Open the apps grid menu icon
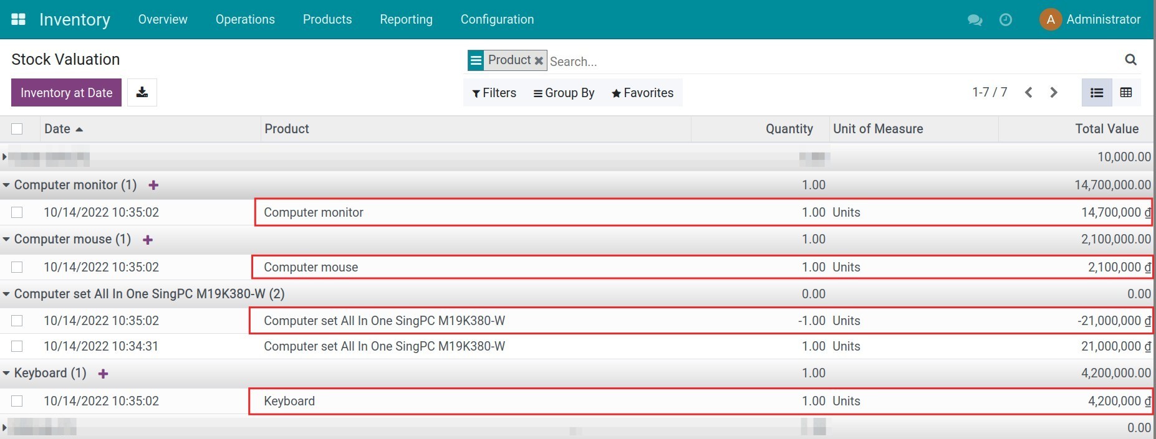 tap(19, 19)
